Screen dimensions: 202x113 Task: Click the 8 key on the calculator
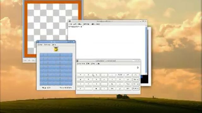click(x=88, y=75)
